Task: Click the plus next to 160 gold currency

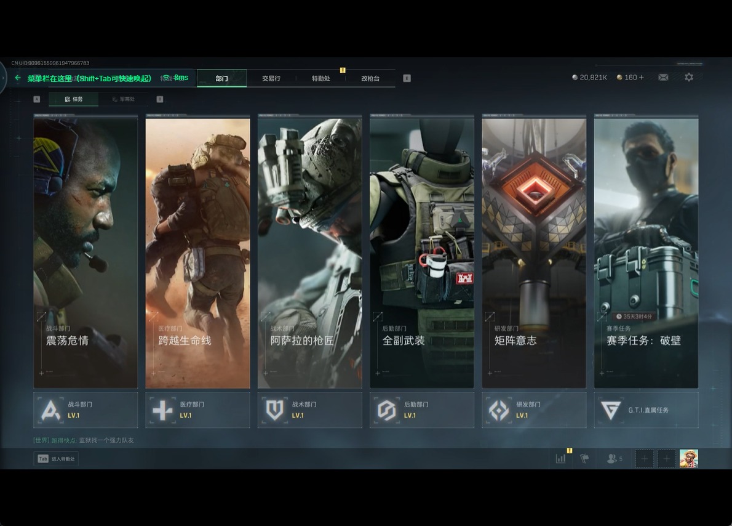Action: point(642,78)
